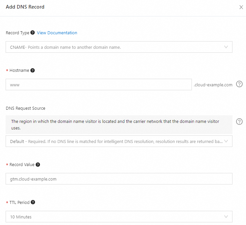Click the TTL Period label text
246x225 pixels.
click(x=19, y=203)
